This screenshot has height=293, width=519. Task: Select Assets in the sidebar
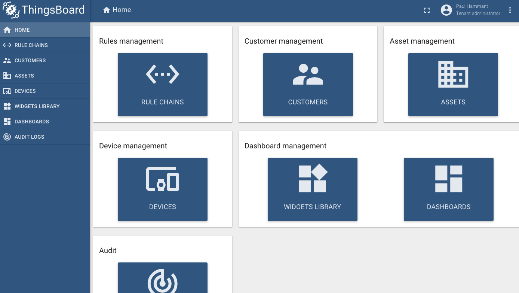point(45,76)
